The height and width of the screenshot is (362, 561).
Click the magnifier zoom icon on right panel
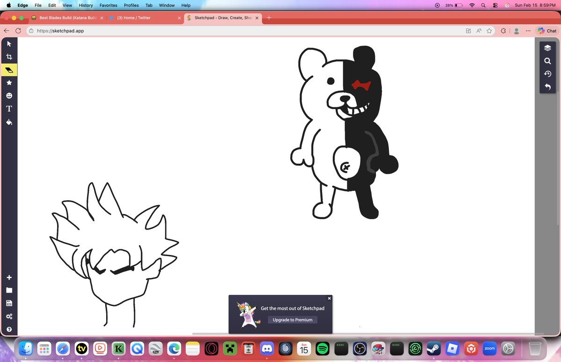pos(547,61)
